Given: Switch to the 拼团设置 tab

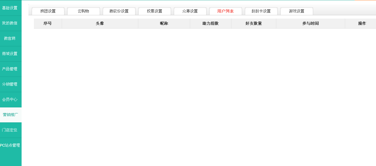Looking at the screenshot, I should coord(48,11).
